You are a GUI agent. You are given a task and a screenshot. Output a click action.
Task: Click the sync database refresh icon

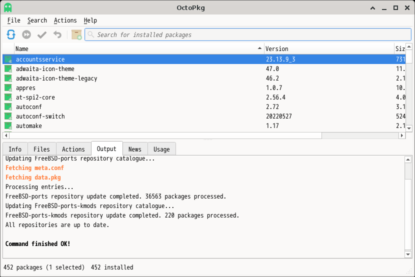(x=11, y=34)
